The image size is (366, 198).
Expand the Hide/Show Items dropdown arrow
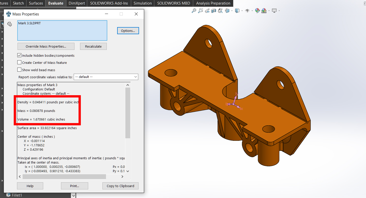tap(252, 11)
